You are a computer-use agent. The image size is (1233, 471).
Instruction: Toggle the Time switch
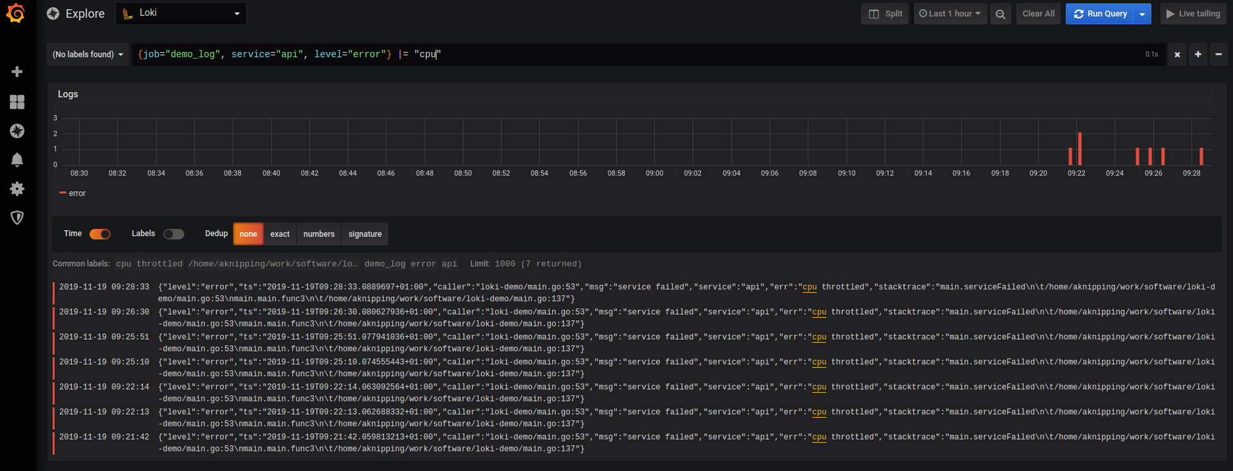click(x=100, y=234)
